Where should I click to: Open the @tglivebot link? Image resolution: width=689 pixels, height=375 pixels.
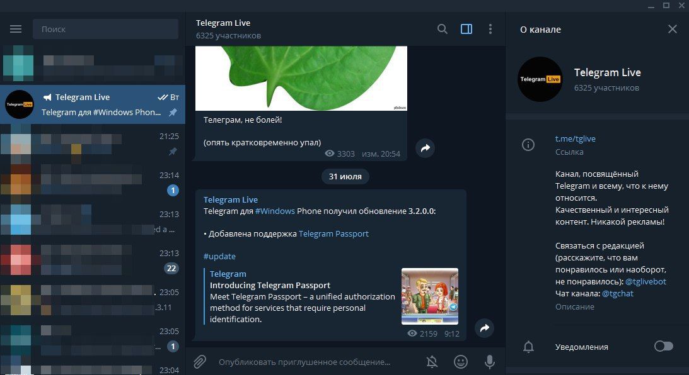[x=646, y=282]
